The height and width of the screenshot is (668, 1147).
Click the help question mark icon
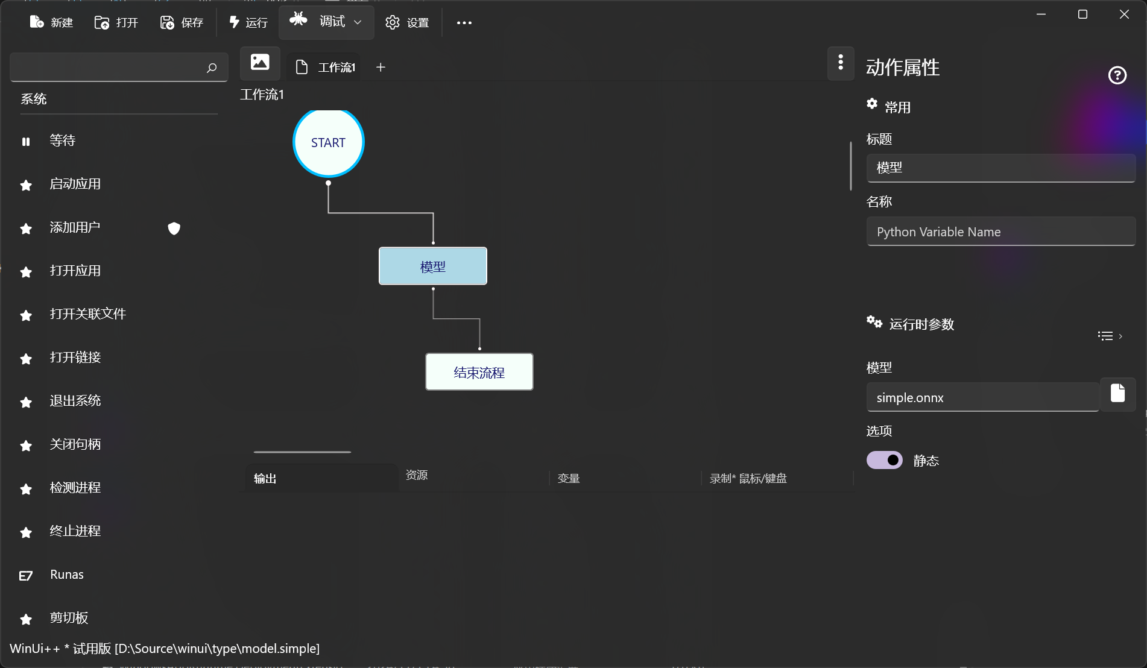pyautogui.click(x=1117, y=75)
